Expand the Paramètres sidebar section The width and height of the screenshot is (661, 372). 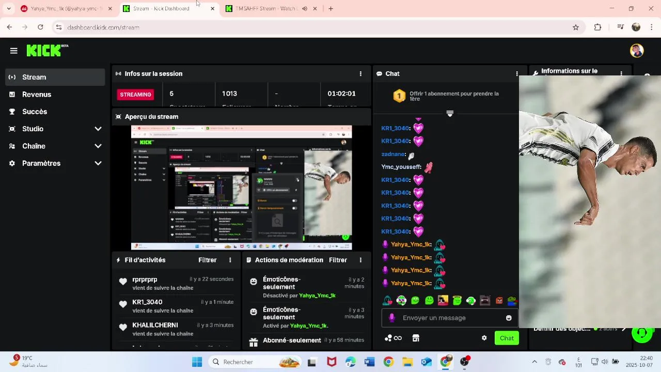tap(55, 163)
